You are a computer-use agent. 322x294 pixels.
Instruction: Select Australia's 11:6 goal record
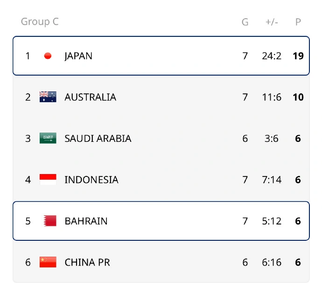[272, 97]
